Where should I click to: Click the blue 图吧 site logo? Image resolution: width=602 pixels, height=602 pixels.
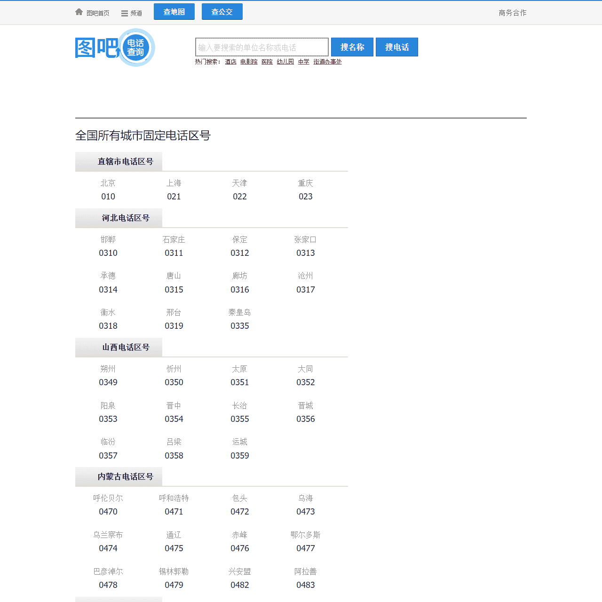[x=96, y=47]
